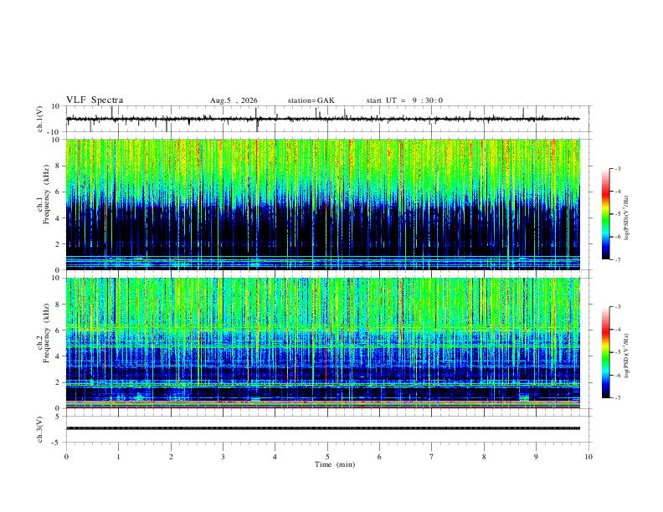Image resolution: width=663 pixels, height=512 pixels.
Task: Click the '4' kHz tick on ch.2 spectrogram
Action: (x=59, y=356)
